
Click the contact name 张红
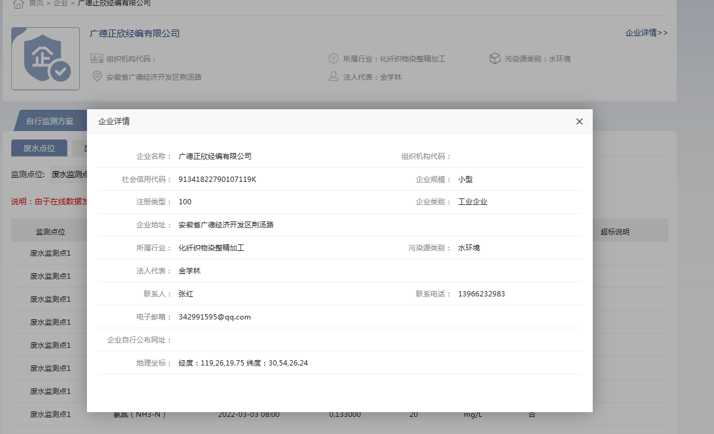[186, 294]
